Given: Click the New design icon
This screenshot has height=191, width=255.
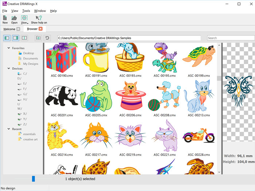Looking at the screenshot, I should (x=5, y=18).
